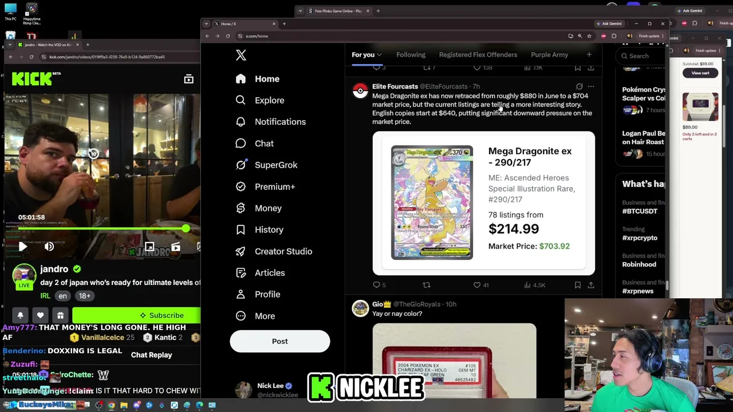Open Creator Studio in the X sidebar
This screenshot has width=733, height=412.
(274, 251)
